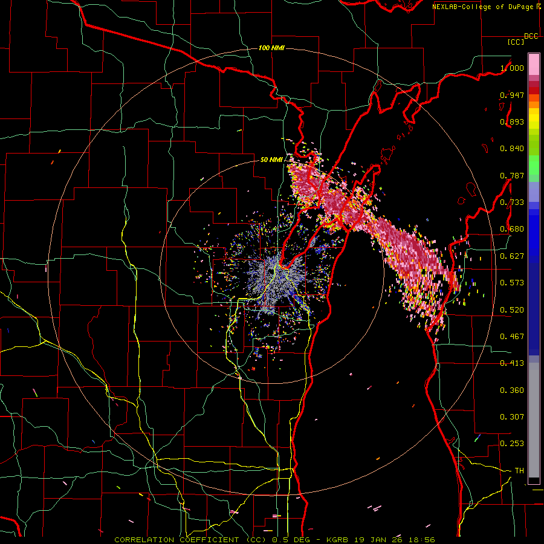This screenshot has height=544, width=544.
Task: Click the 0.893 scale value
Action: [512, 121]
